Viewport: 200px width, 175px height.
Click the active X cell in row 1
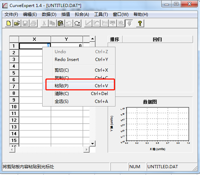(x=35, y=46)
